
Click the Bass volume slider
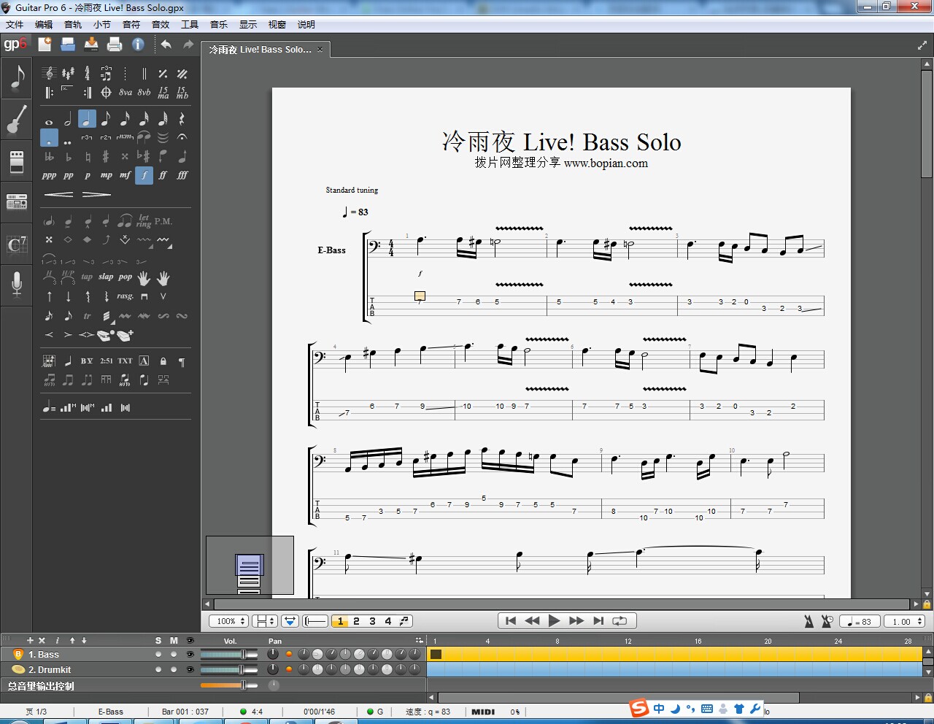228,654
